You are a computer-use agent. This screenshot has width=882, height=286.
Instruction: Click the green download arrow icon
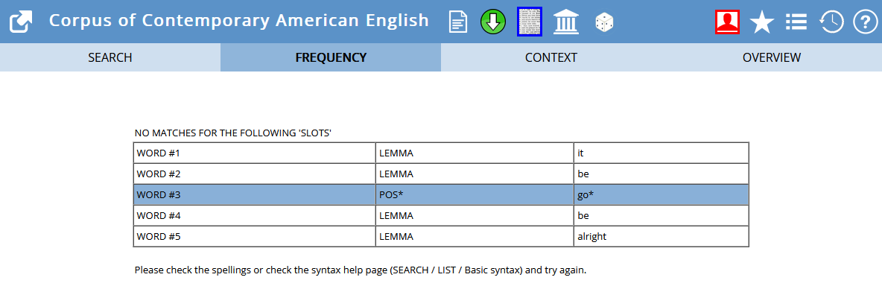click(x=493, y=22)
